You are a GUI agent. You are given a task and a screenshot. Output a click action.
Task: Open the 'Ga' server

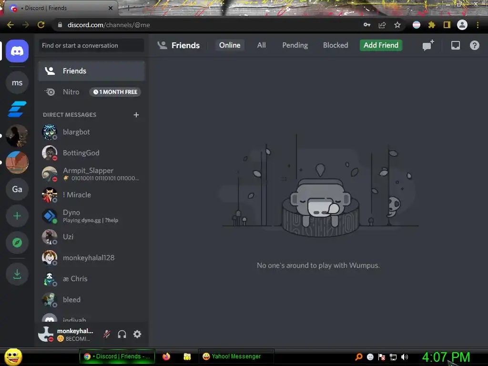click(x=17, y=189)
